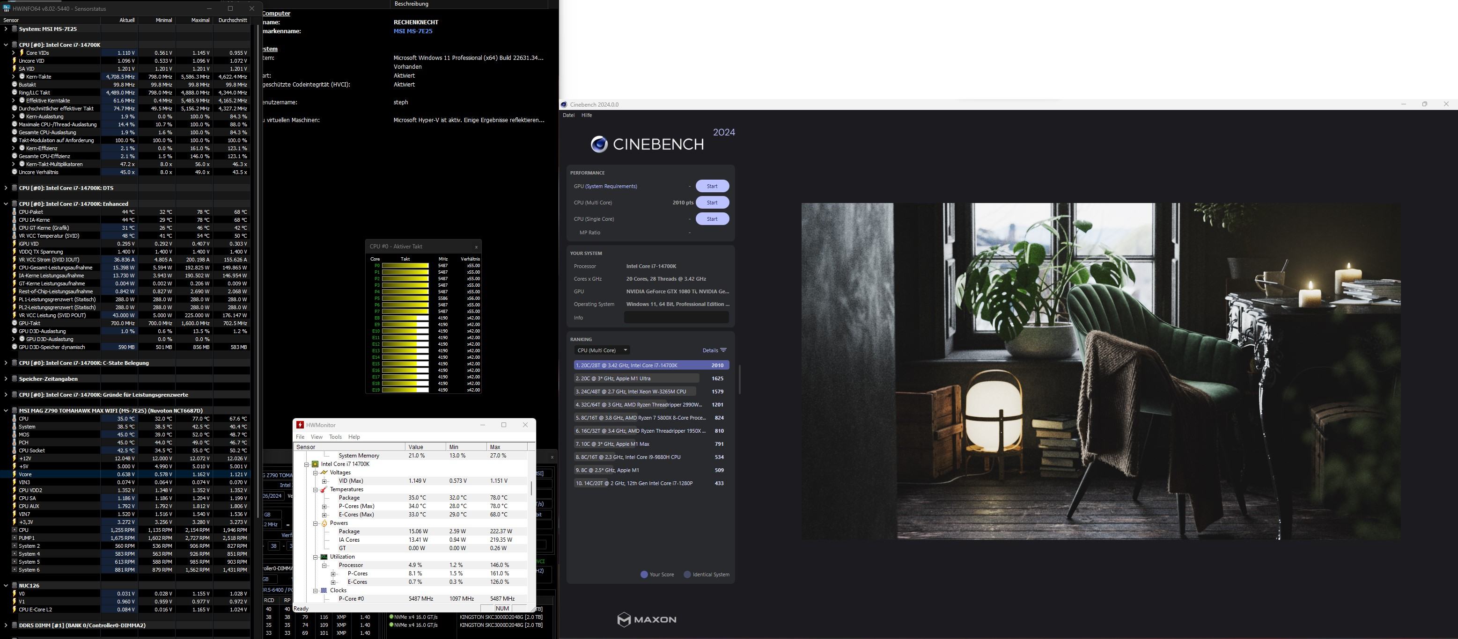This screenshot has height=639, width=1458.
Task: Expand the Speicher-Zeitangaben group in HWiNFO
Action: coord(6,379)
